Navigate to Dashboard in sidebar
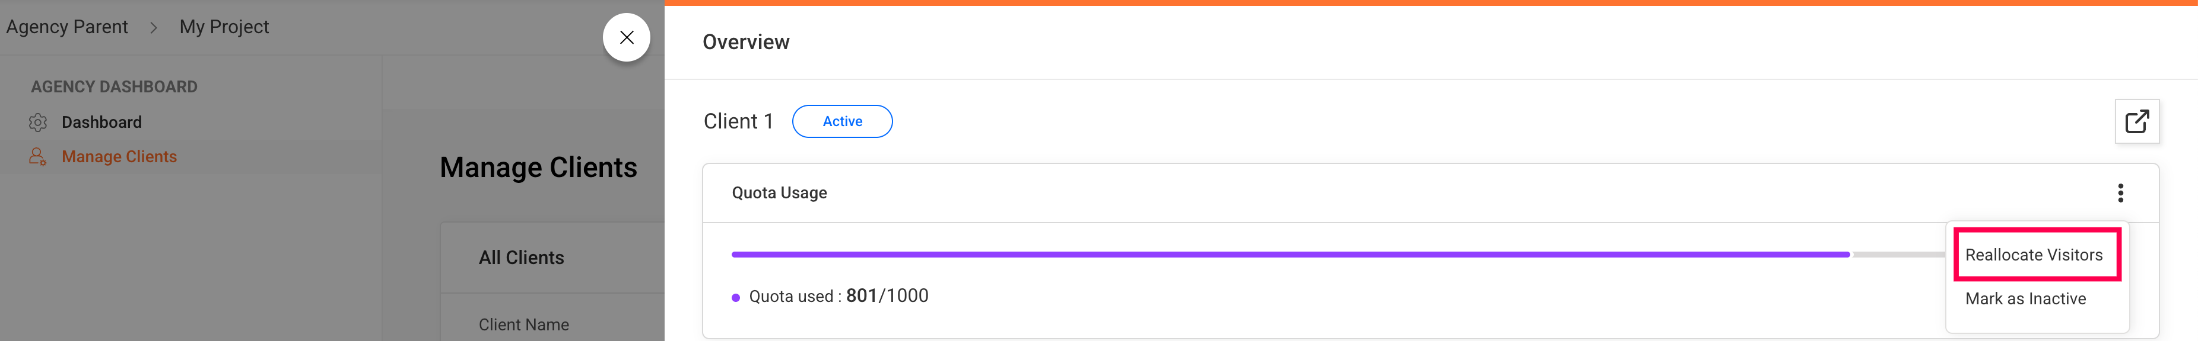Image resolution: width=2198 pixels, height=341 pixels. click(101, 123)
